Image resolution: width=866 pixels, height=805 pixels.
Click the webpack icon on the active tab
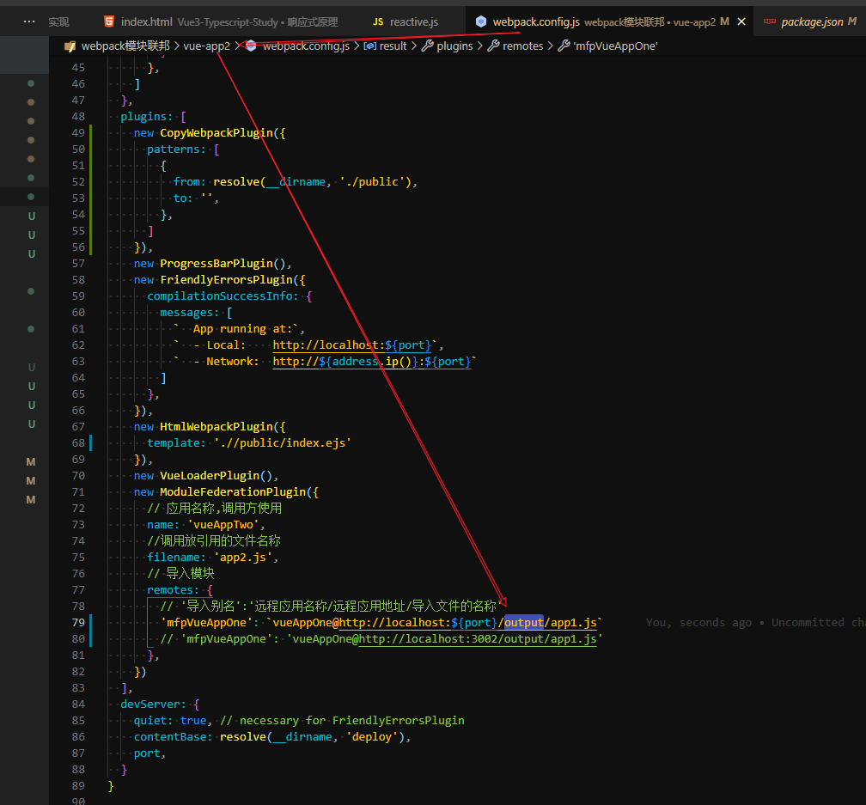click(481, 21)
